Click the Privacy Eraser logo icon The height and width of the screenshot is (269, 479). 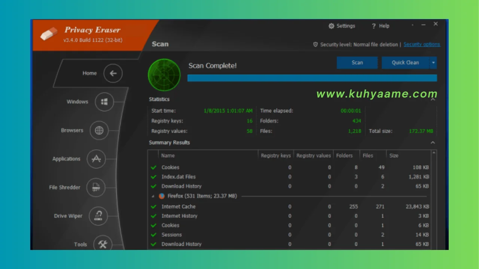click(49, 34)
